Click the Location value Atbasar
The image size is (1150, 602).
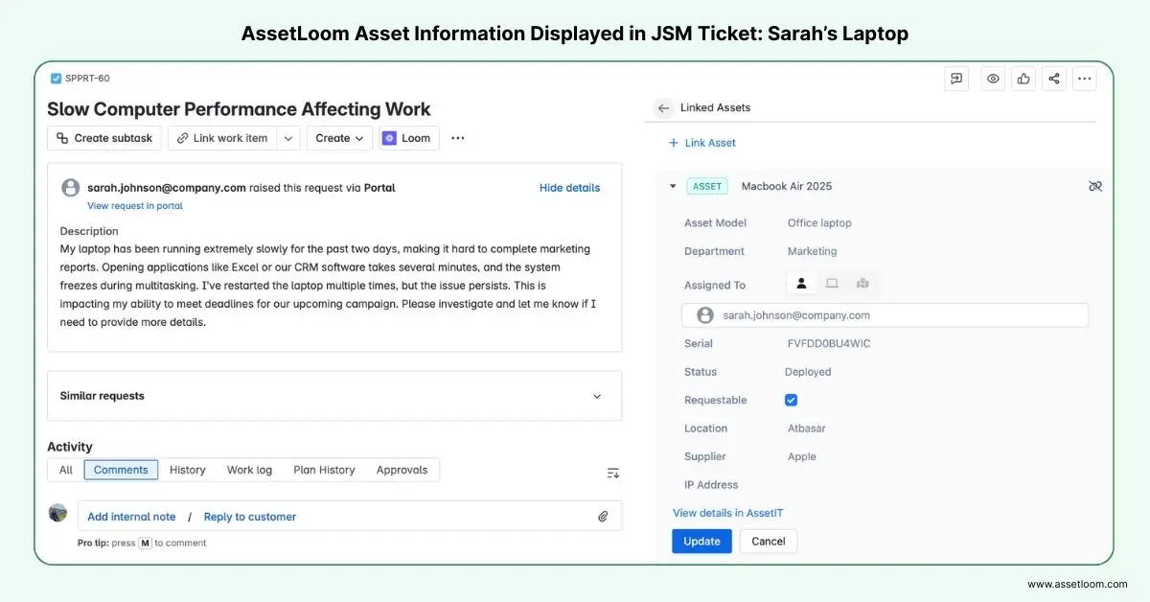807,428
